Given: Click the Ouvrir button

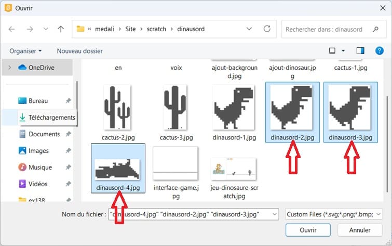Looking at the screenshot, I should tap(308, 230).
